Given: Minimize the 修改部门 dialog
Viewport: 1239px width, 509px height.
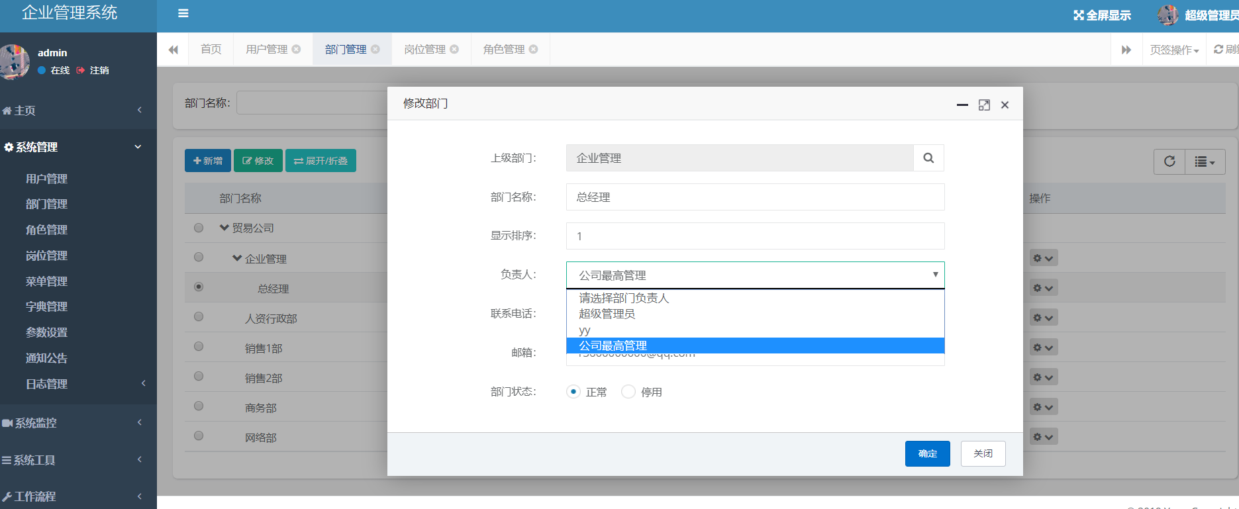Looking at the screenshot, I should point(962,105).
